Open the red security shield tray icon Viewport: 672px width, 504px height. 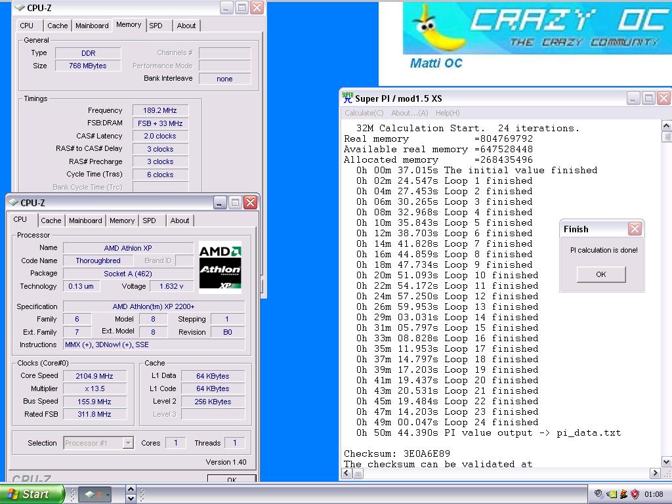[x=635, y=494]
